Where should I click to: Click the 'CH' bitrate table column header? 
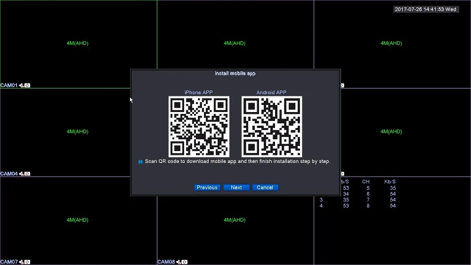[366, 182]
